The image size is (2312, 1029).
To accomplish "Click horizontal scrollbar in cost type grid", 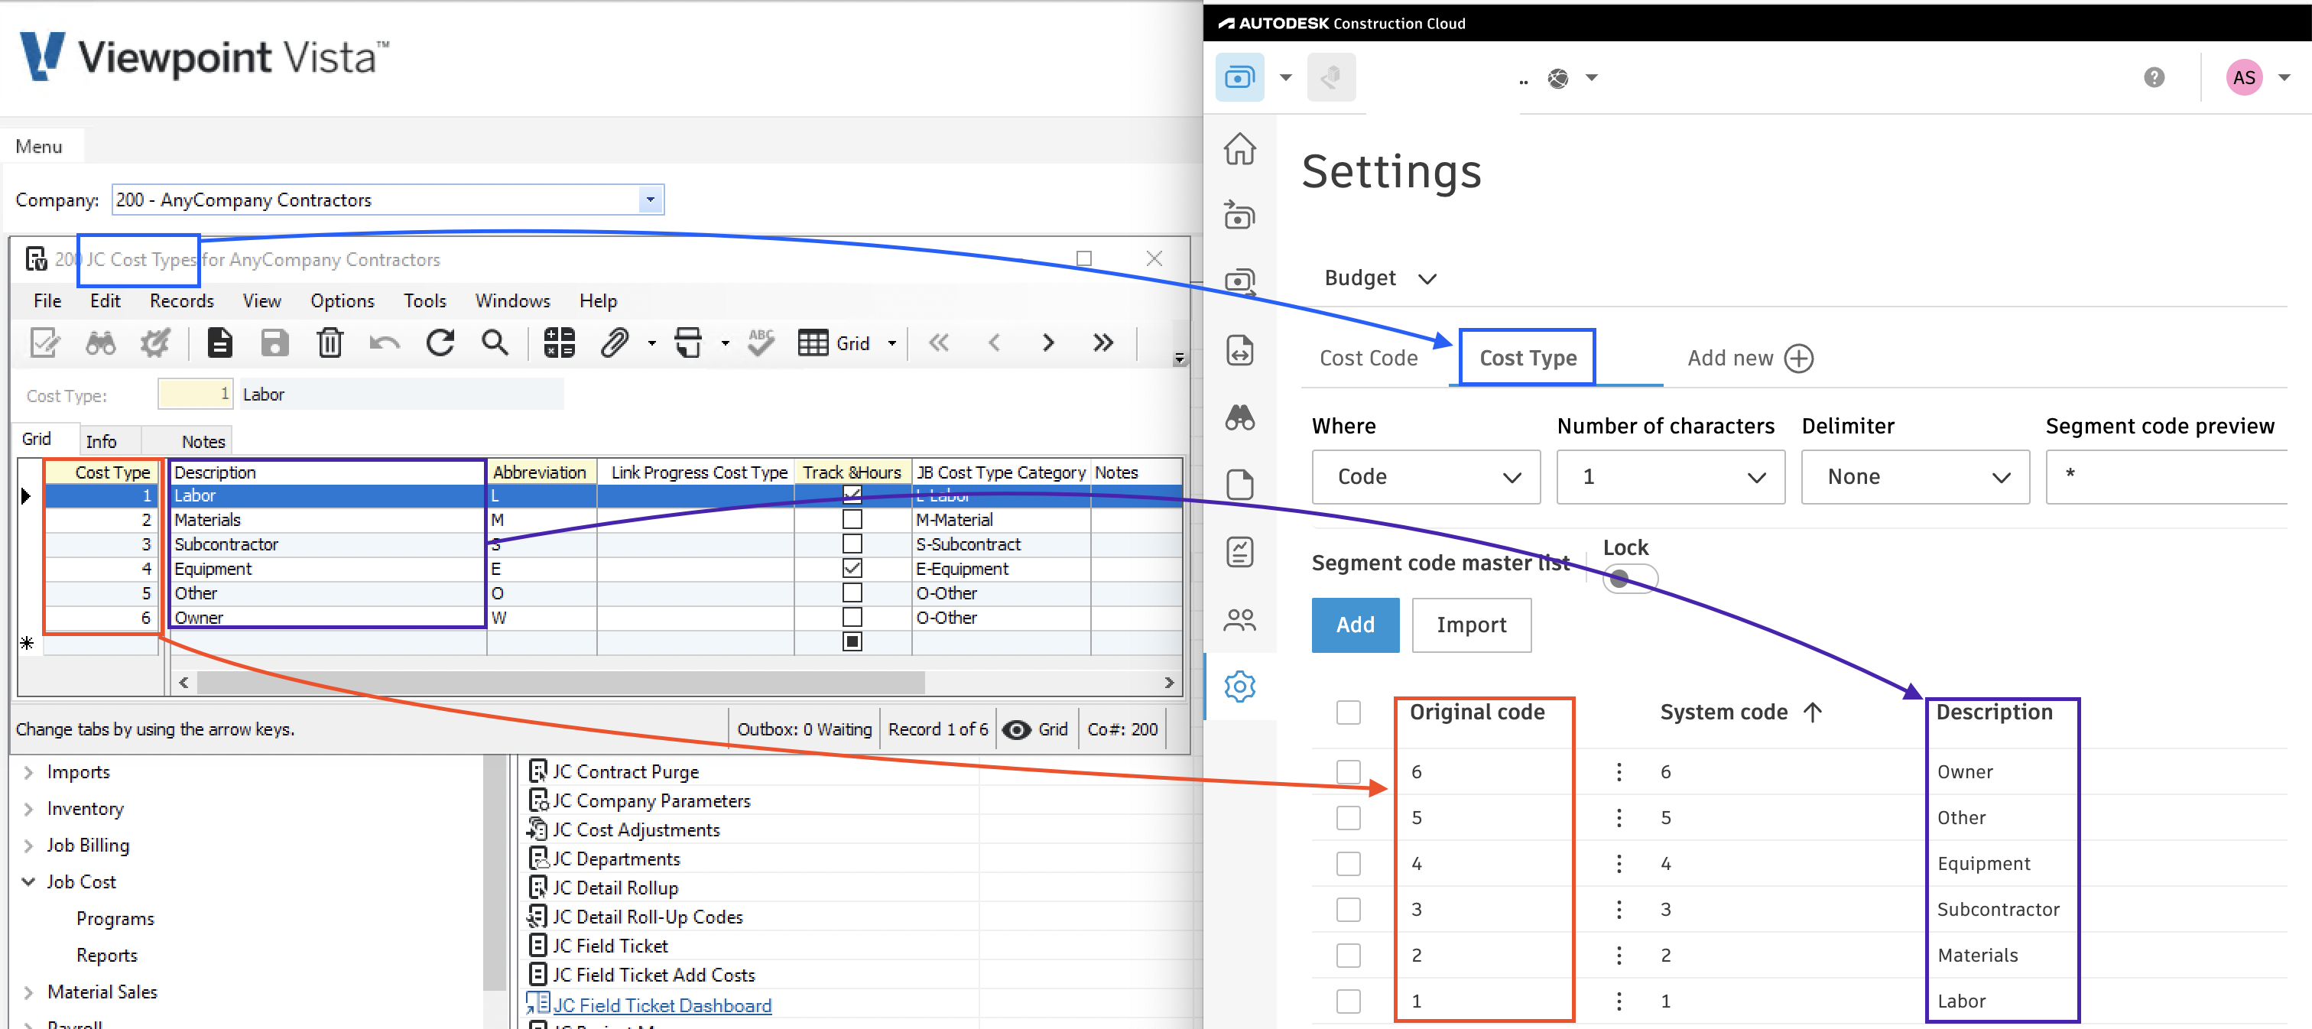I will click(x=561, y=683).
